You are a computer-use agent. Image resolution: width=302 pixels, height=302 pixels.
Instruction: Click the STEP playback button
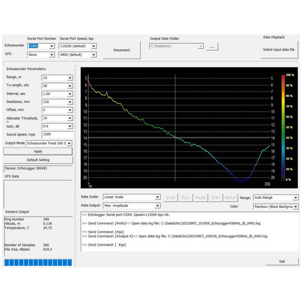(x=216, y=198)
